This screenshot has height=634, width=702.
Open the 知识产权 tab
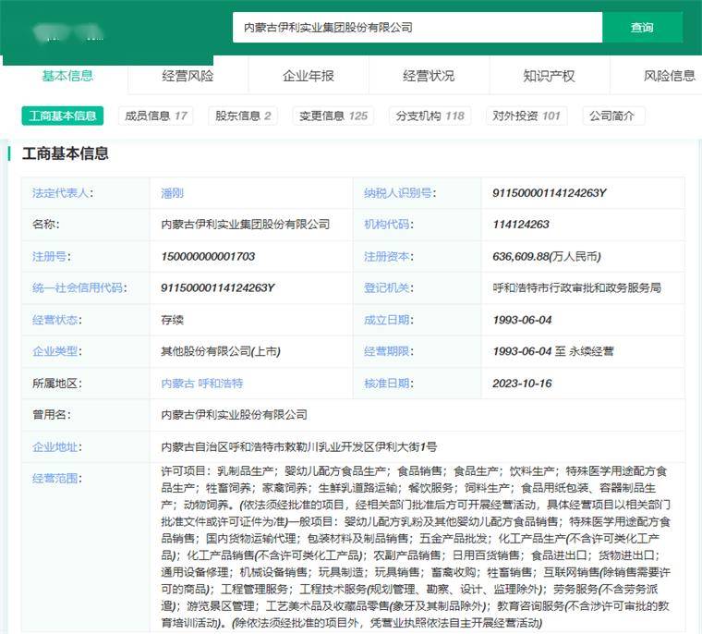pyautogui.click(x=550, y=76)
